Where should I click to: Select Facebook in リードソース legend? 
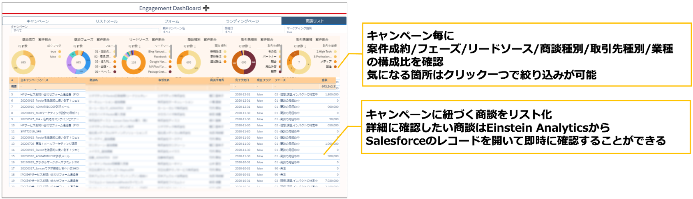point(162,57)
